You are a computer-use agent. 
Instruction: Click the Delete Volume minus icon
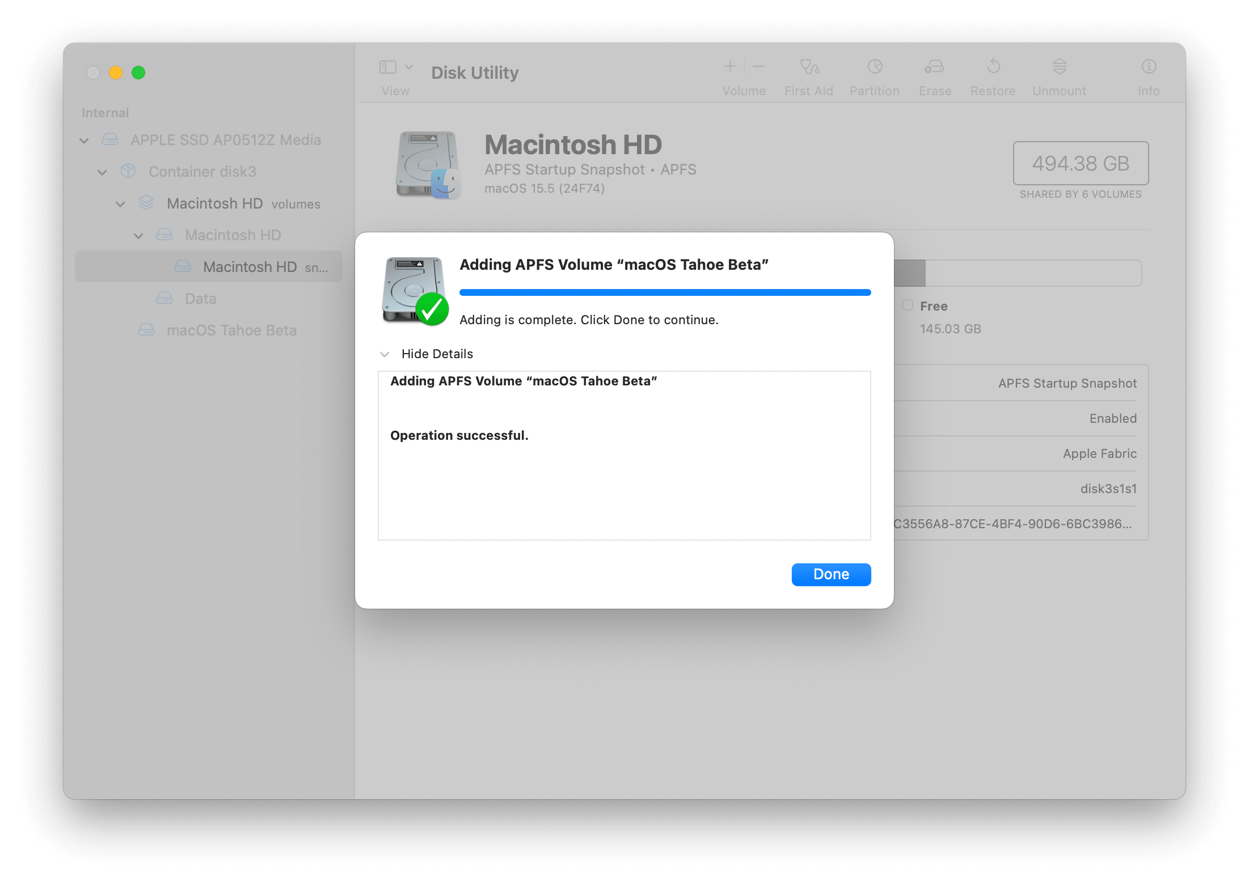tap(758, 67)
